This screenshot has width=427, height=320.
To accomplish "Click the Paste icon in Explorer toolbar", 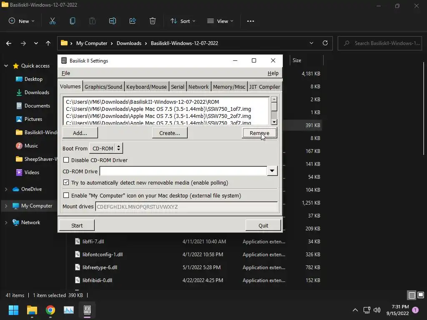I will tap(93, 21).
